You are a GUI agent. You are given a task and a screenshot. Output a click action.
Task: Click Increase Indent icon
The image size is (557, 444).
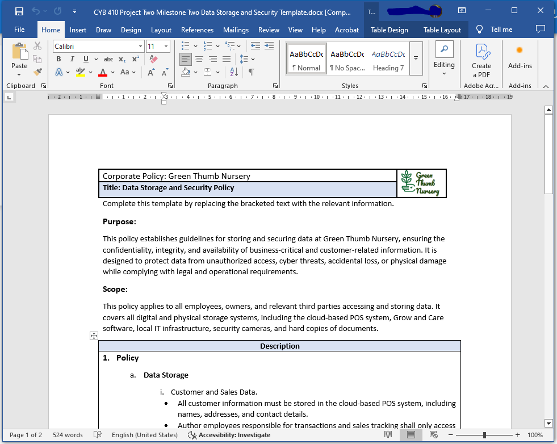[269, 46]
